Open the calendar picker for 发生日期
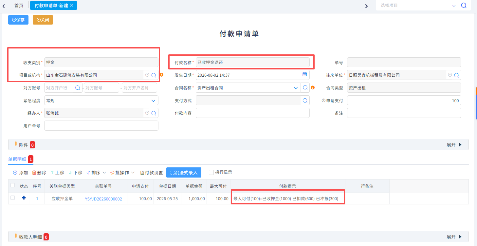Viewport: 477px width, 246px height. [304, 75]
